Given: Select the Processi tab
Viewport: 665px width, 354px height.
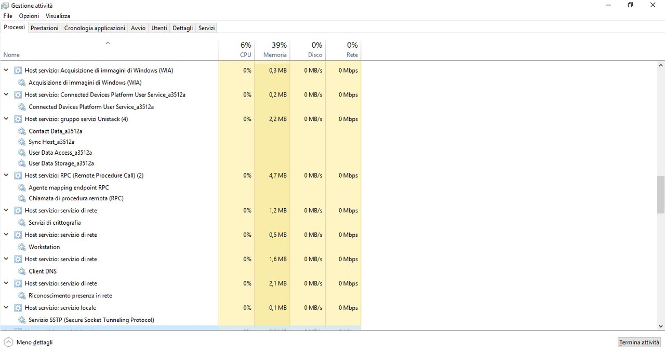Looking at the screenshot, I should click(x=14, y=27).
